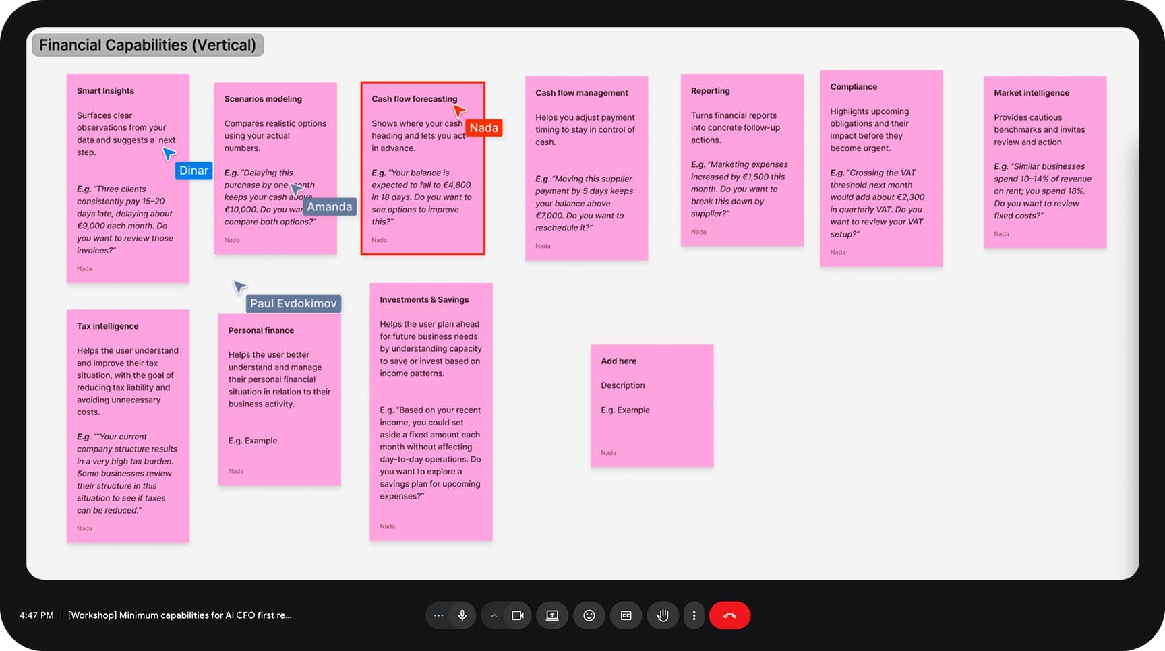The width and height of the screenshot is (1165, 651).
Task: Click 'Three clients consistently pay' example text
Action: pos(125,220)
